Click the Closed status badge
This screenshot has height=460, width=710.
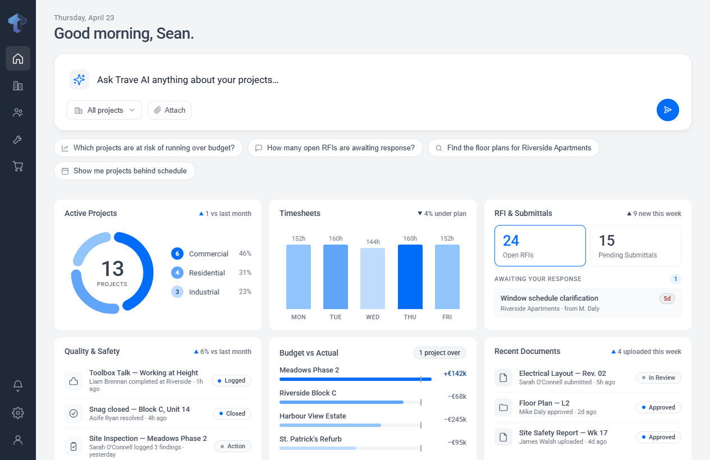(x=232, y=413)
